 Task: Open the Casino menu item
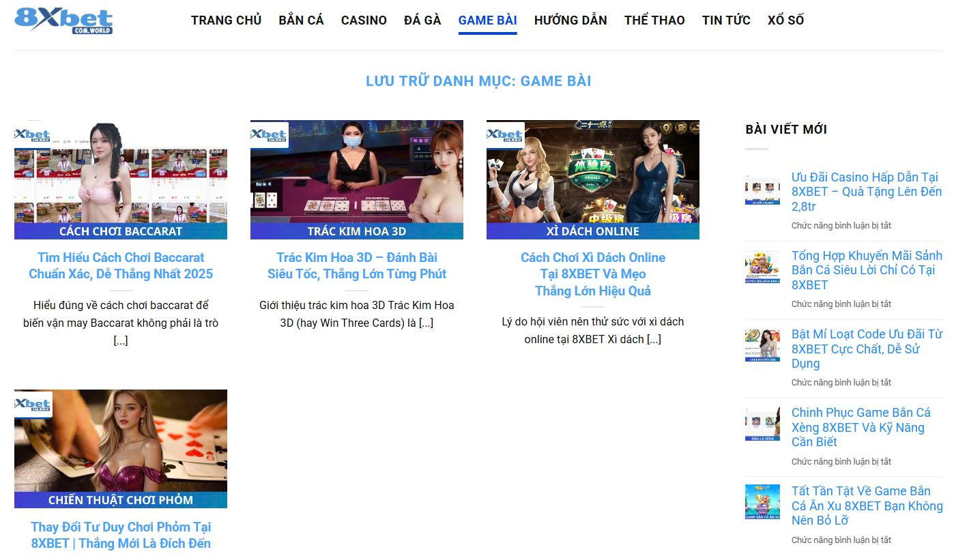click(x=364, y=20)
